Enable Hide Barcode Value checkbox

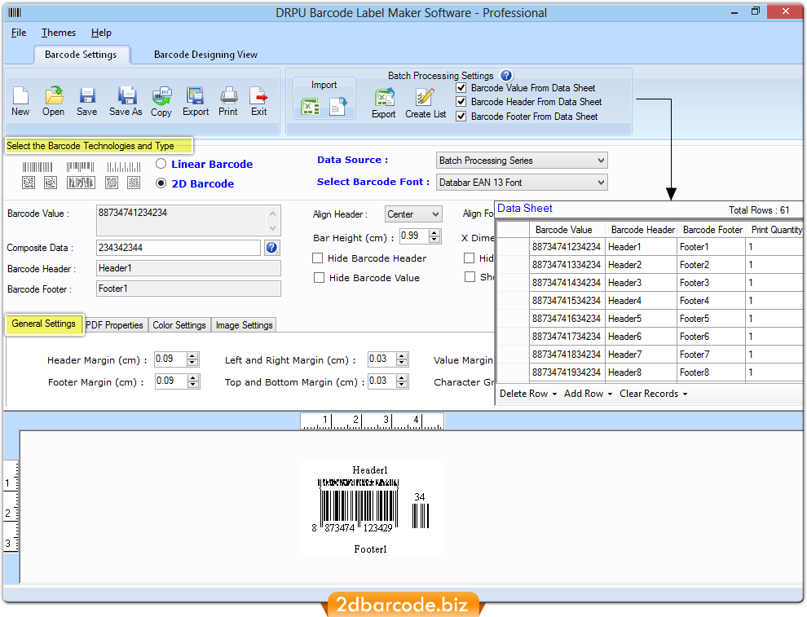pyautogui.click(x=319, y=277)
